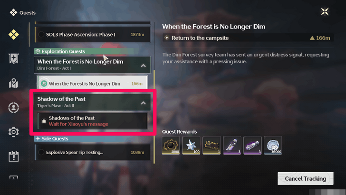
Task: Open the map pin exploration category icon
Action: click(x=13, y=83)
